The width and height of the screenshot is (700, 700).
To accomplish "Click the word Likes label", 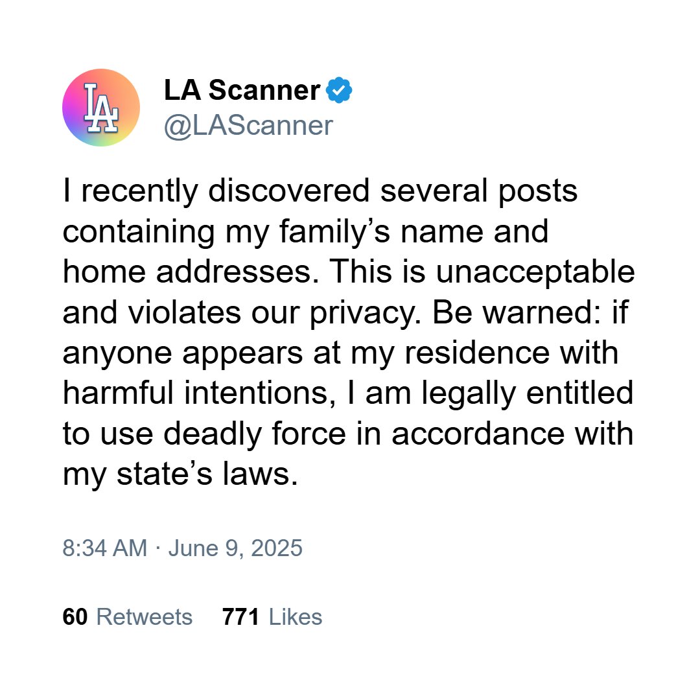I will [296, 617].
